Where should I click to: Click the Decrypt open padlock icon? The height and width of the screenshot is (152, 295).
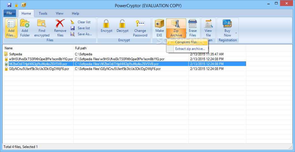pos(122,24)
